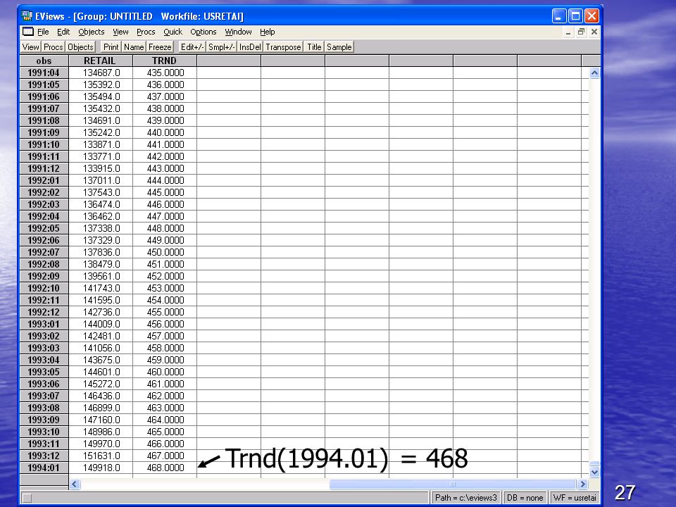Click the Name toolbar button
This screenshot has height=507, width=676.
point(134,47)
